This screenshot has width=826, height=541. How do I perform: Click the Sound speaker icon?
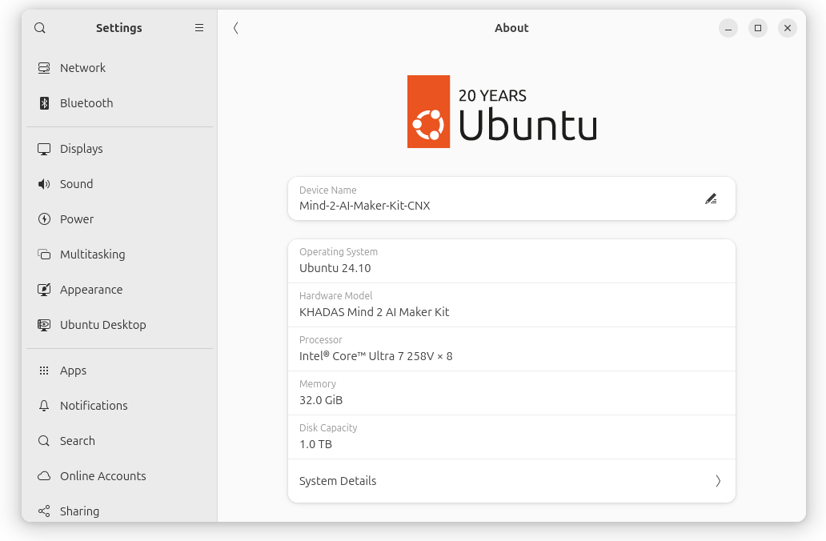[44, 184]
